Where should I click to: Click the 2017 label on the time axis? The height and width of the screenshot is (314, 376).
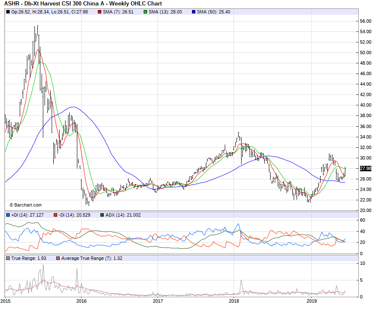(158, 301)
